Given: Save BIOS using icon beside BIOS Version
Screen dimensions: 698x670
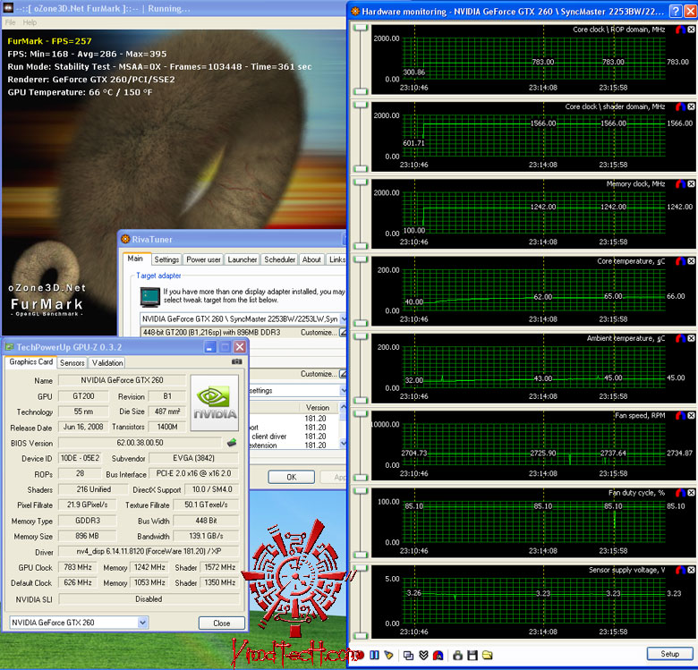Looking at the screenshot, I should [232, 443].
